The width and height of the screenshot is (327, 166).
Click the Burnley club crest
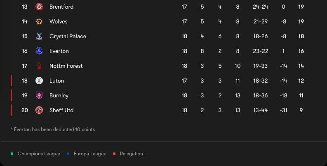39,95
